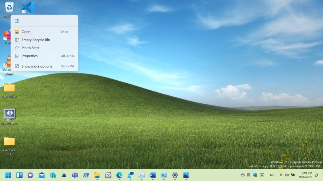Viewport: 323px width, 181px height.
Task: Open Settings gear in the taskbar
Action: pos(175,175)
